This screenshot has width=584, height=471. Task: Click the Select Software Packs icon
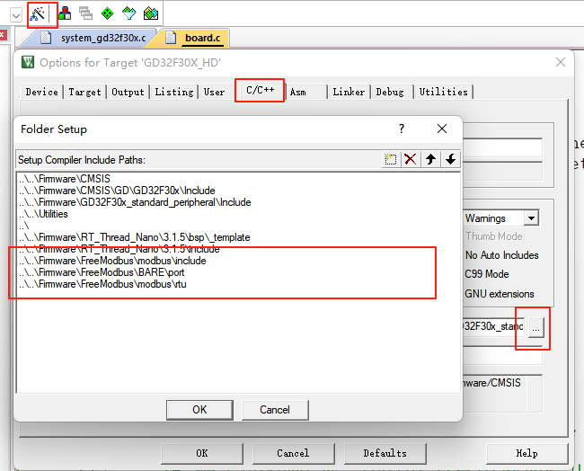click(x=128, y=13)
